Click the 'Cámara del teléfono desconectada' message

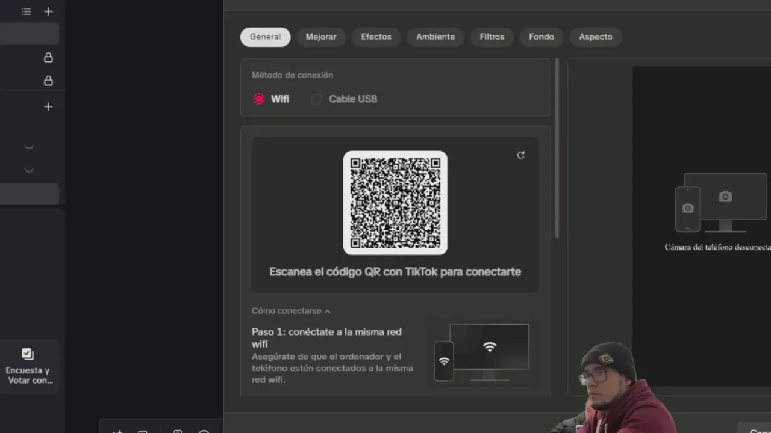pos(717,247)
